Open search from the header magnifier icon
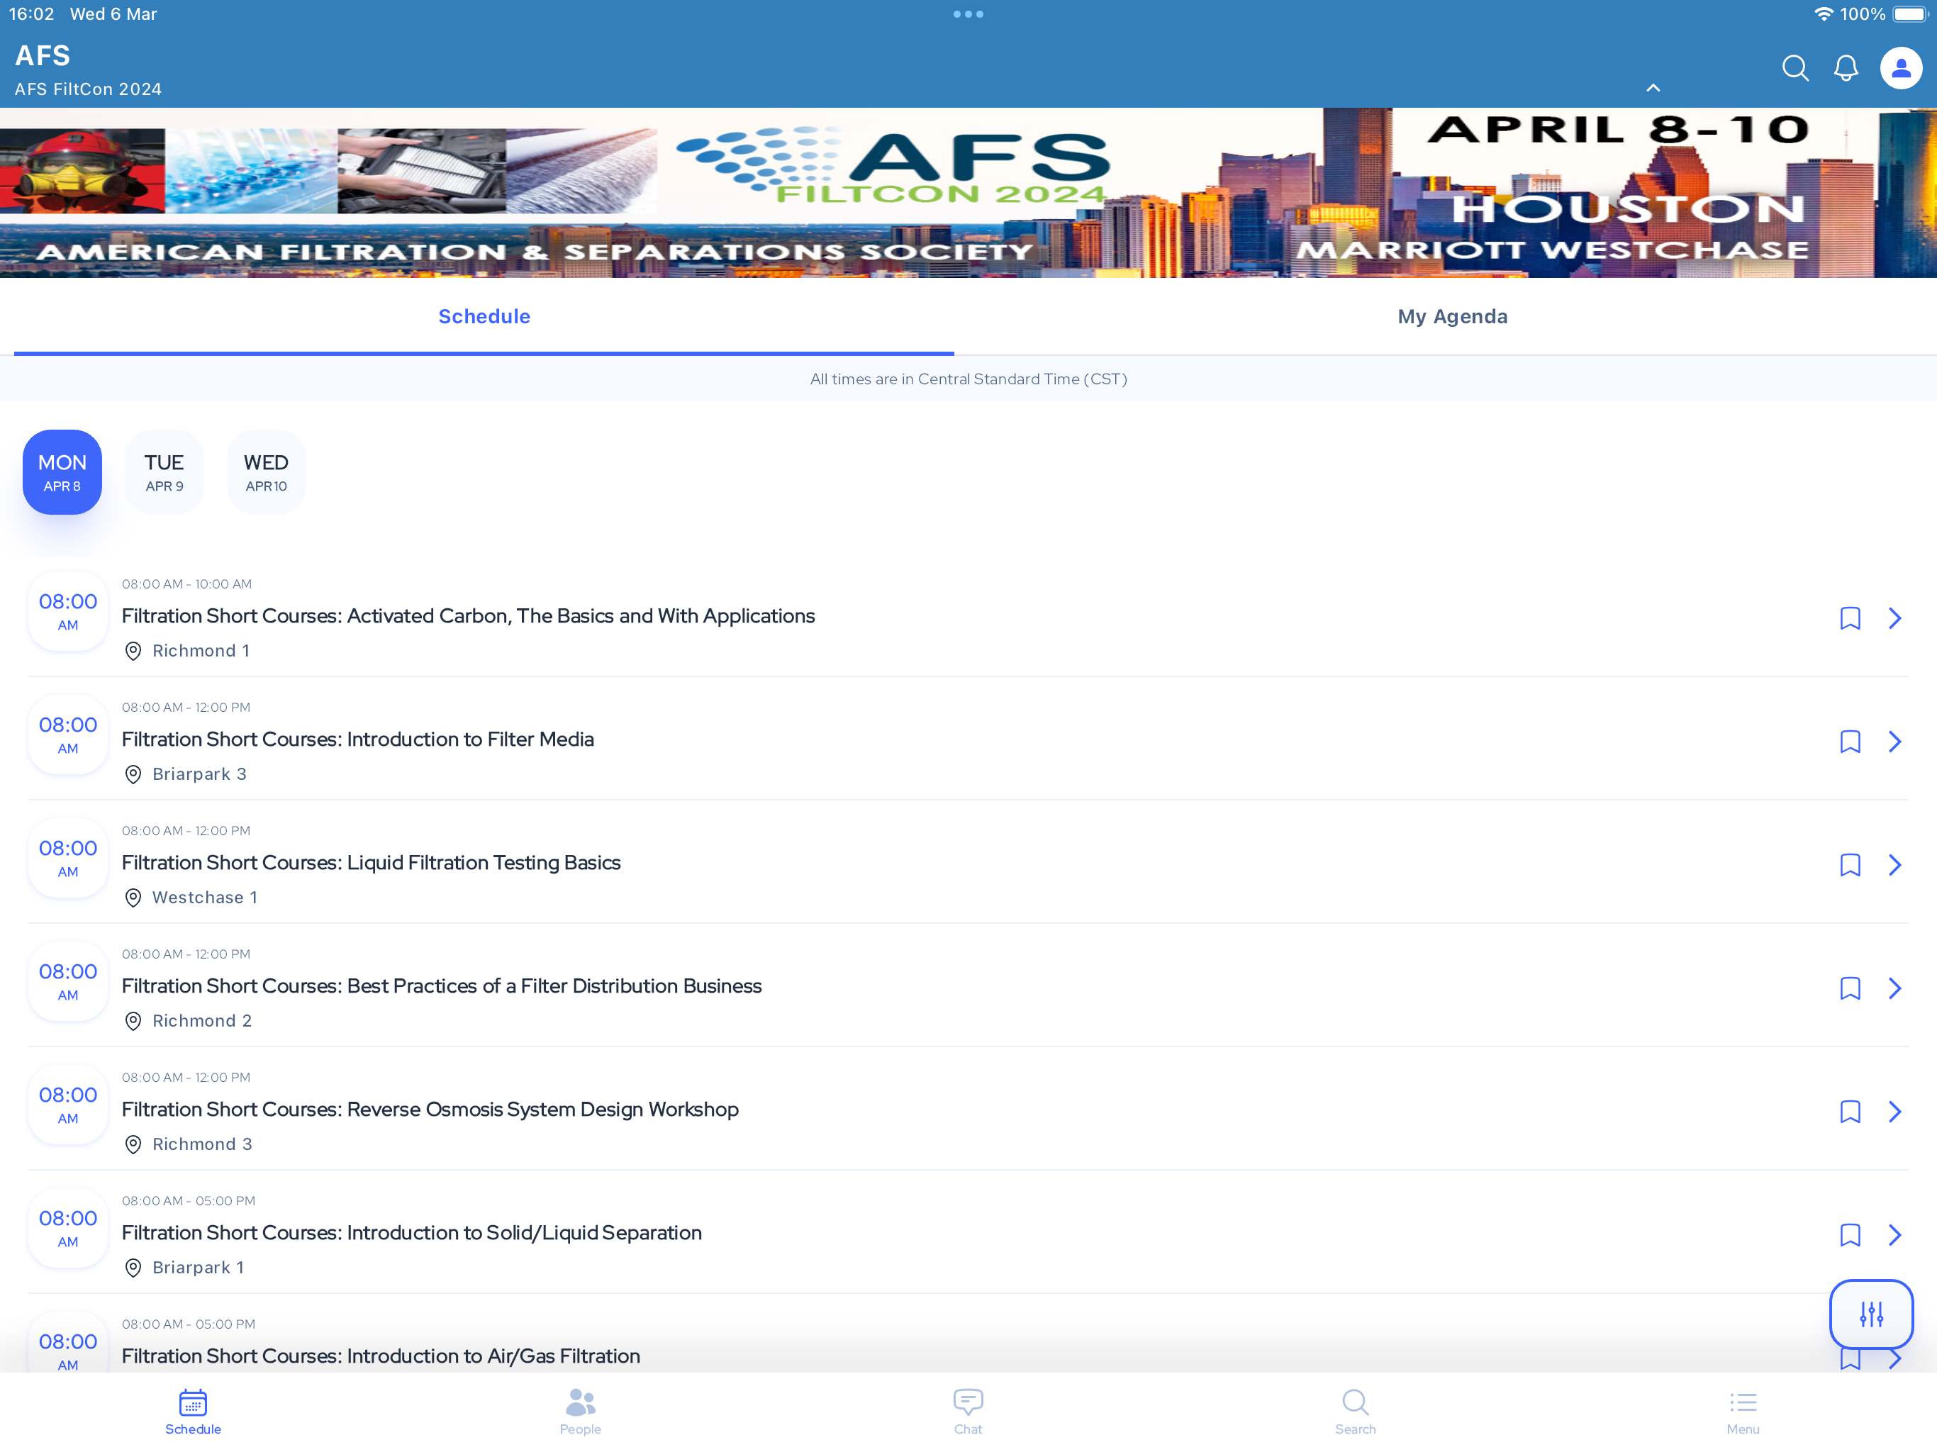The width and height of the screenshot is (1937, 1452). pyautogui.click(x=1795, y=68)
